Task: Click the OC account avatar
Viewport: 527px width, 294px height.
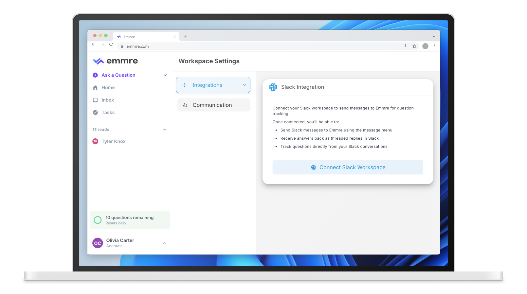Action: coord(98,243)
